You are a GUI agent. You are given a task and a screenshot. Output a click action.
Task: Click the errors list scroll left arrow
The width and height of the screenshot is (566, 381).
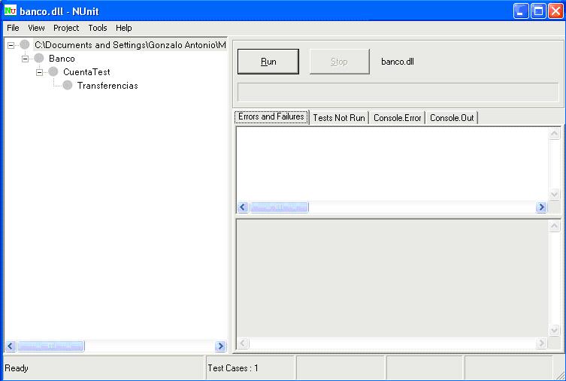tap(243, 207)
